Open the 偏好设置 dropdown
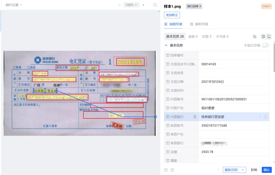This screenshot has width=275, height=175. (x=14, y=5)
